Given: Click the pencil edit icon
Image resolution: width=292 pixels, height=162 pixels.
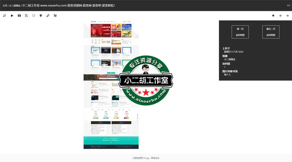Looking at the screenshot, I should [48, 16].
